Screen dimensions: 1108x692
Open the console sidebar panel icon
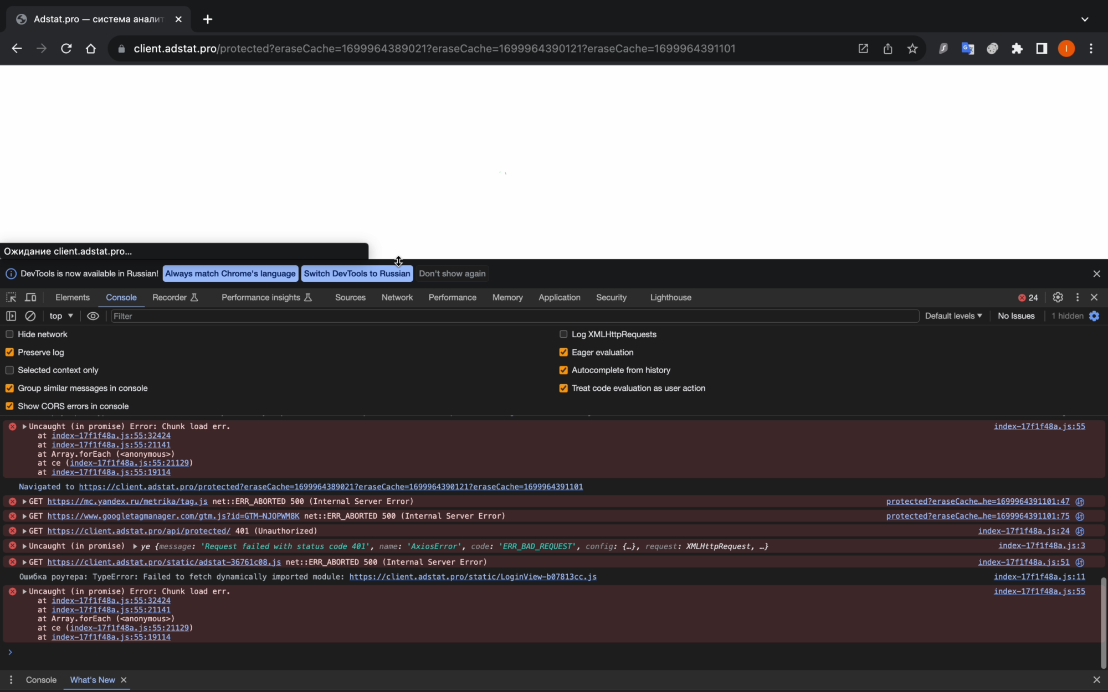pyautogui.click(x=11, y=316)
